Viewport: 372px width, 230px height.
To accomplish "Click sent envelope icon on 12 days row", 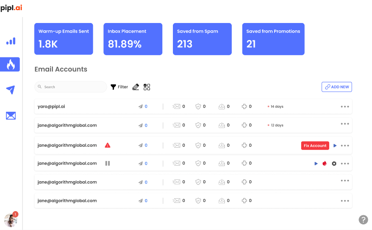I will pos(176,125).
